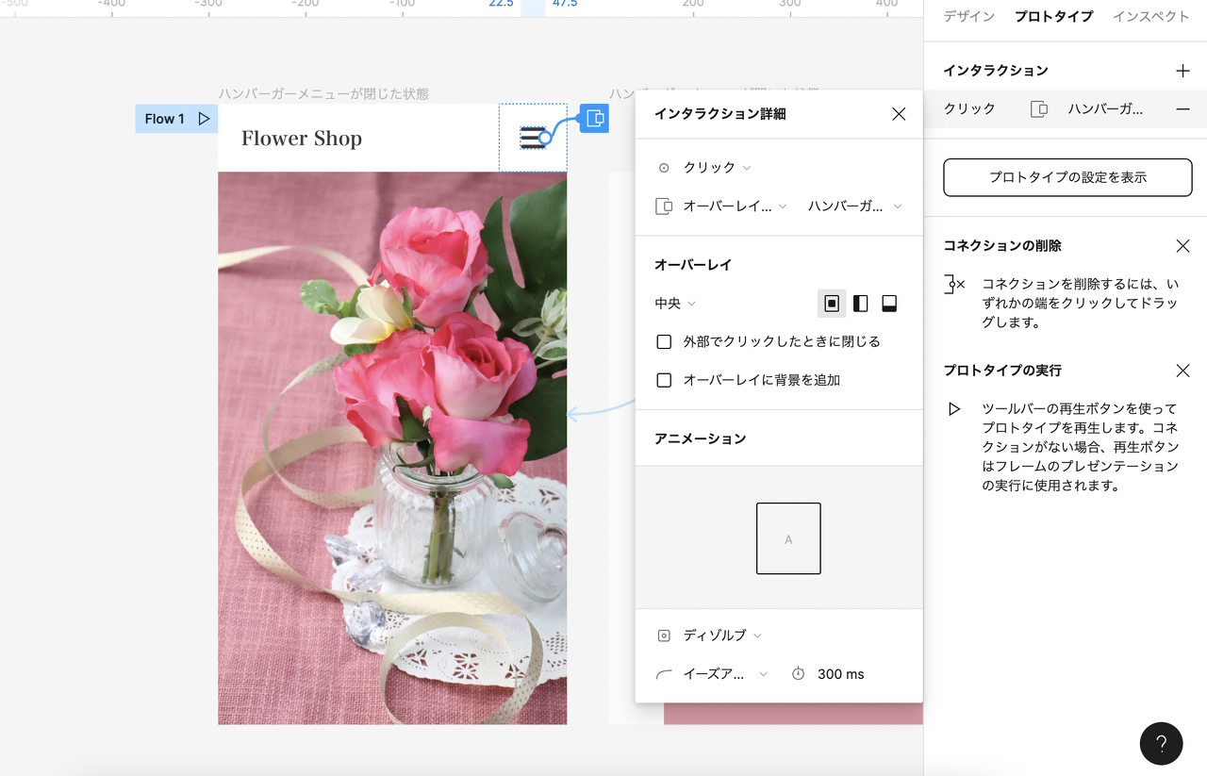Click the blue overlay connection node icon

[594, 118]
